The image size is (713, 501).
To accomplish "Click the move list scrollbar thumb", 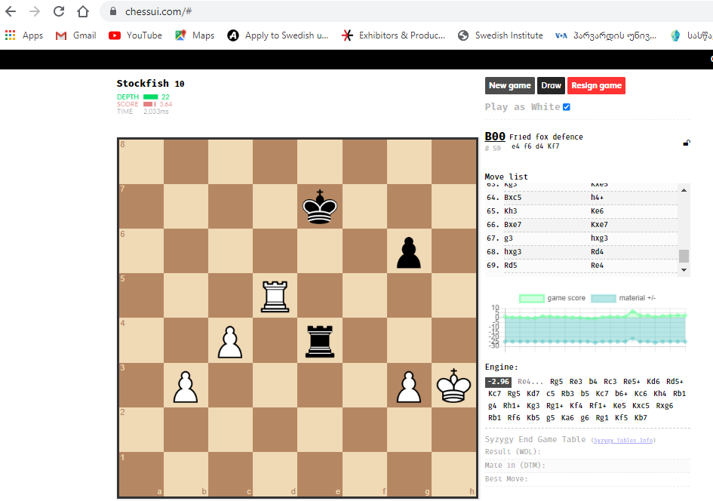I will coord(684,256).
